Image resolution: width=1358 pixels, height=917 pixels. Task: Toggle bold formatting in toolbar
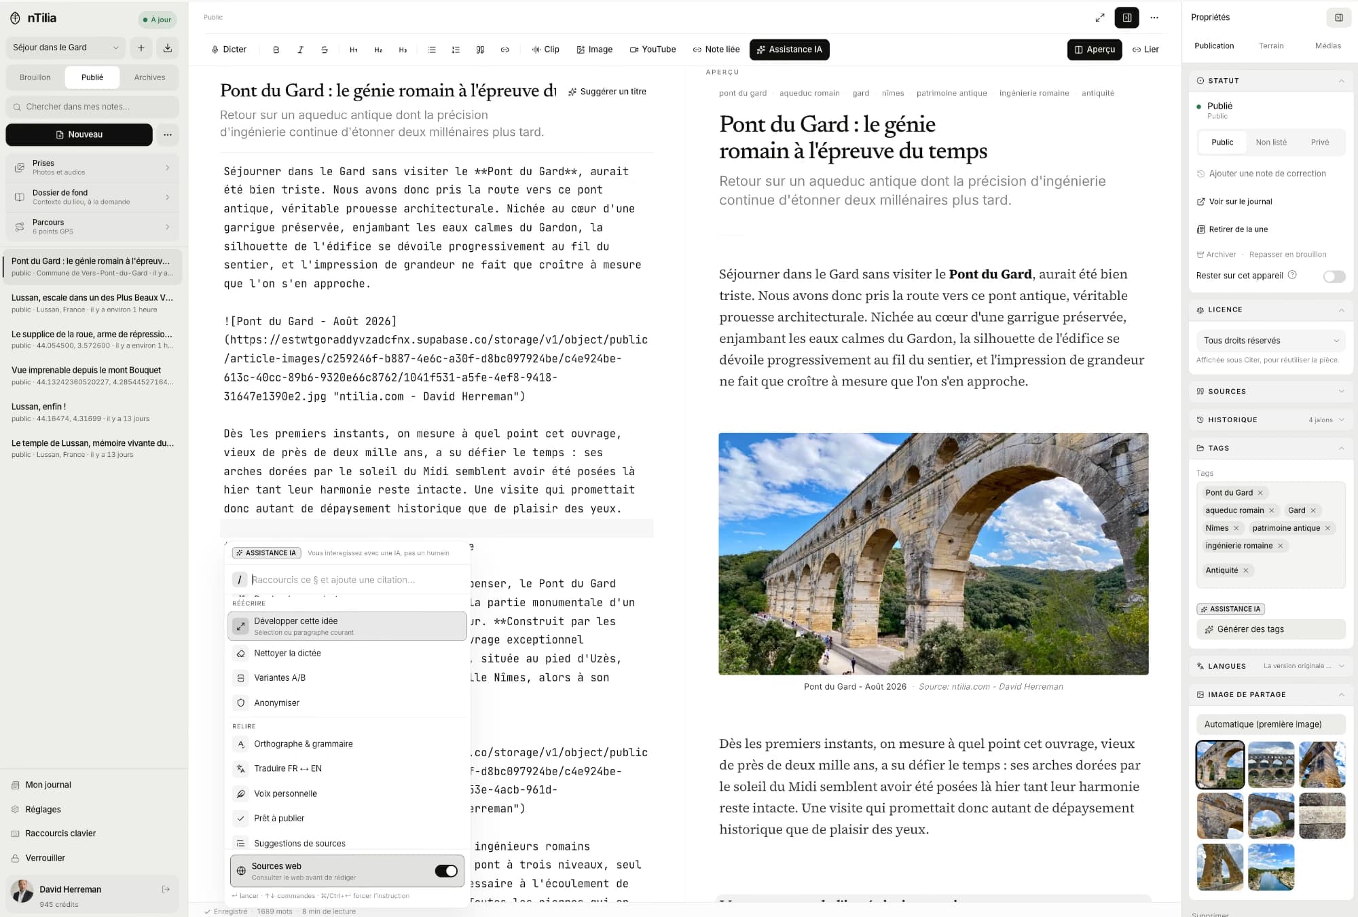(x=276, y=50)
